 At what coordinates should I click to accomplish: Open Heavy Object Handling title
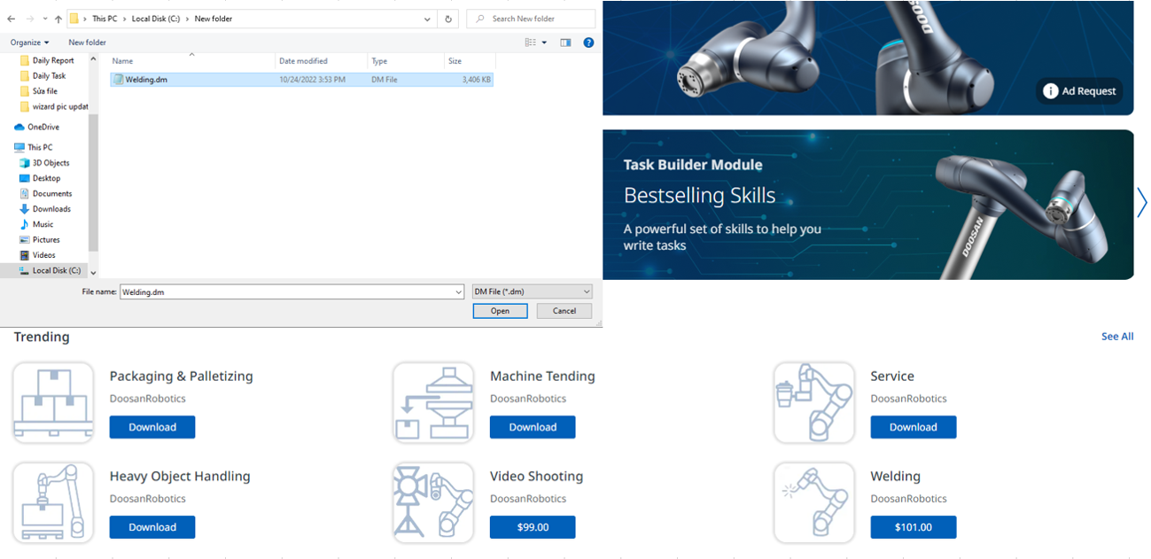[x=180, y=477]
